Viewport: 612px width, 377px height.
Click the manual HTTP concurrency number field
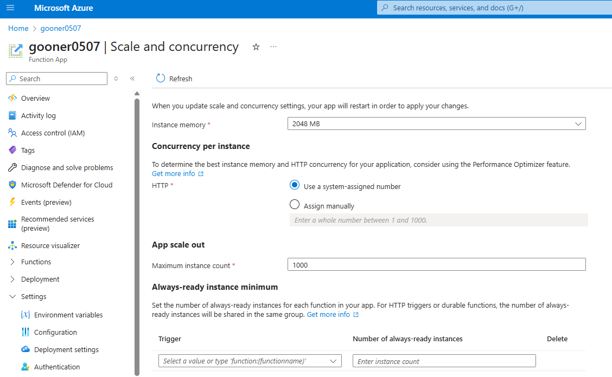point(439,220)
